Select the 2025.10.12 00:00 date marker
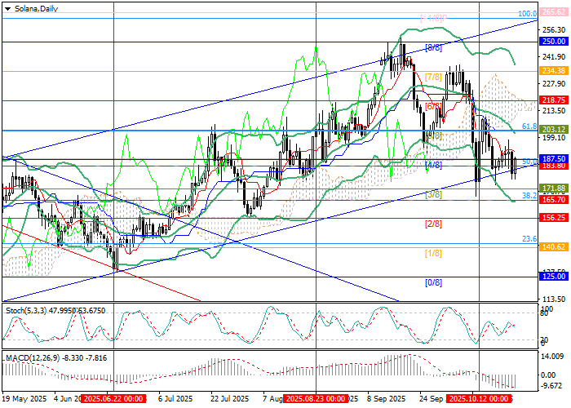571x408 pixels. pos(478,398)
